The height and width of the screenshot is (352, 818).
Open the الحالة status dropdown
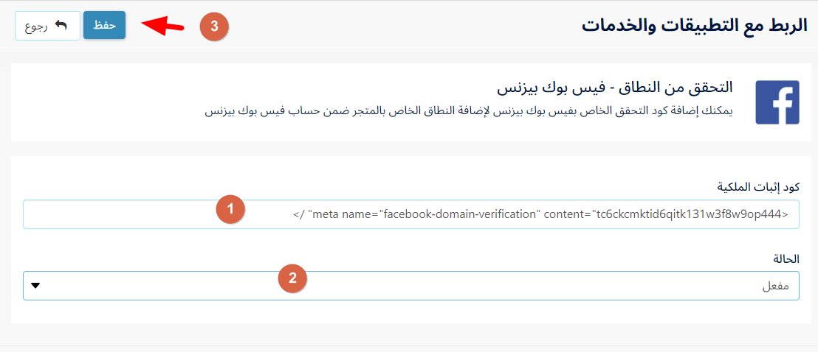coord(411,285)
